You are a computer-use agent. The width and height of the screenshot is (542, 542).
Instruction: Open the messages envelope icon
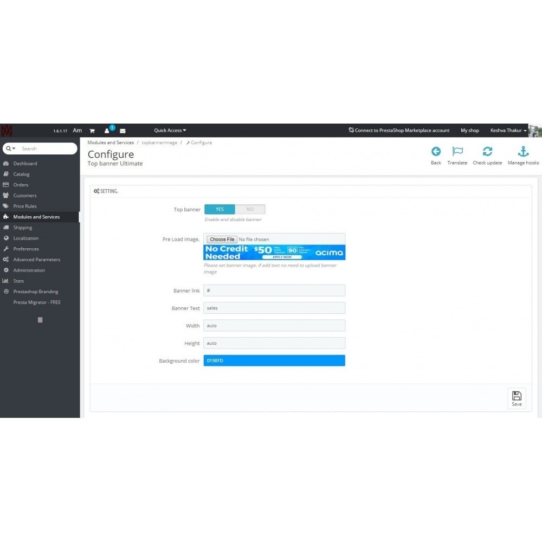click(122, 131)
